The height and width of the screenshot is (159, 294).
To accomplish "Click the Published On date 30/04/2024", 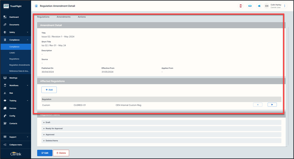I will 48,72.
